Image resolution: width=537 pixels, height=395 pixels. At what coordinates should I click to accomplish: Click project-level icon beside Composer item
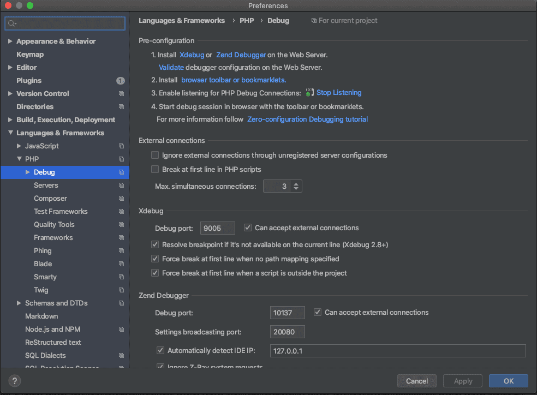121,199
